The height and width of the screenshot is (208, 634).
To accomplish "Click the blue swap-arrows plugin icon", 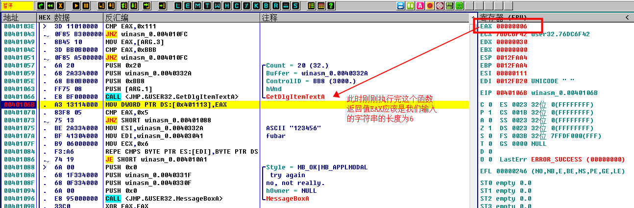I will [x=401, y=6].
